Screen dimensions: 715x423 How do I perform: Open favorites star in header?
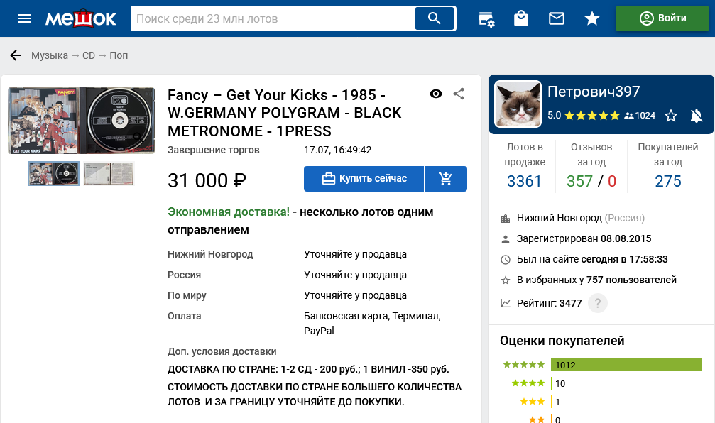(592, 18)
